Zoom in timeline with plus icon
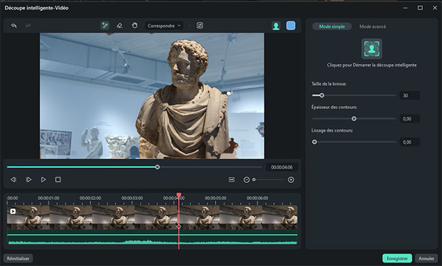The width and height of the screenshot is (442, 266). point(291,180)
